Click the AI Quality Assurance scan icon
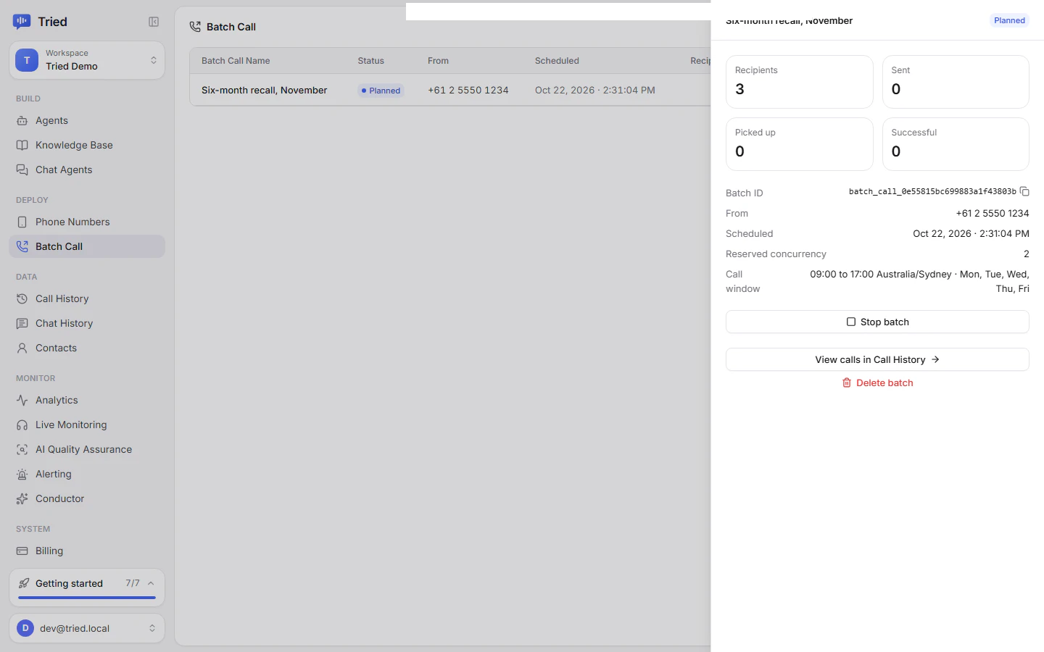Viewport: 1044px width, 652px height. tap(22, 449)
